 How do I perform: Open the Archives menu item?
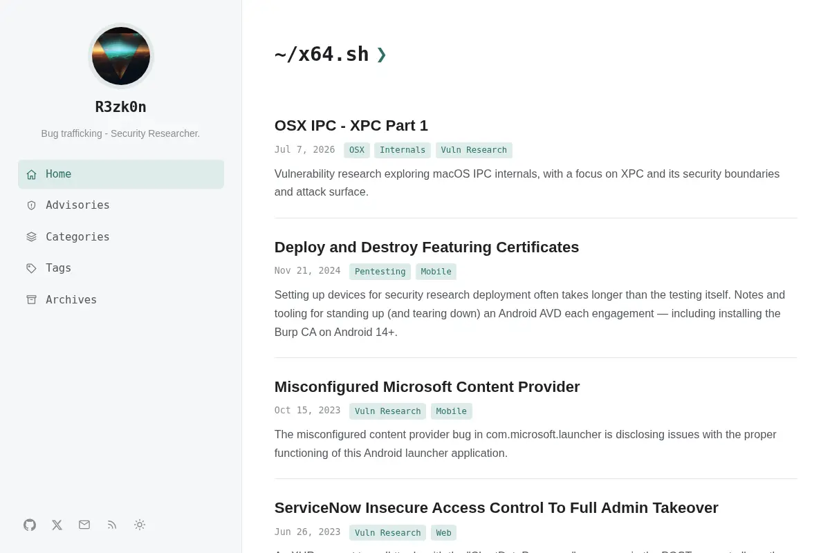click(121, 300)
